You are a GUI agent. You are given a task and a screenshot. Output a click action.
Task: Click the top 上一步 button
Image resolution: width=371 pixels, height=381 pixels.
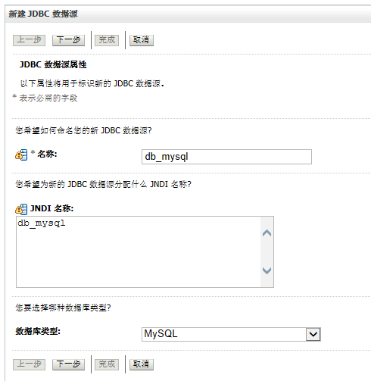(29, 40)
